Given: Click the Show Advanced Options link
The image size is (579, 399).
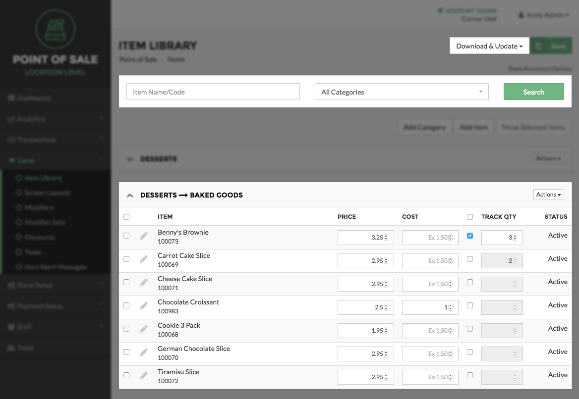Looking at the screenshot, I should coord(540,69).
